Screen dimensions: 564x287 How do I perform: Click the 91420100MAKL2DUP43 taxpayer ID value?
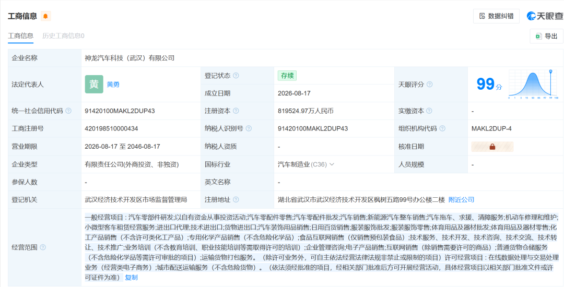click(313, 128)
